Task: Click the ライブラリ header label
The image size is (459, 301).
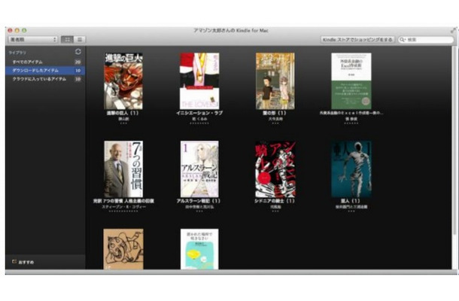Action: click(x=17, y=53)
